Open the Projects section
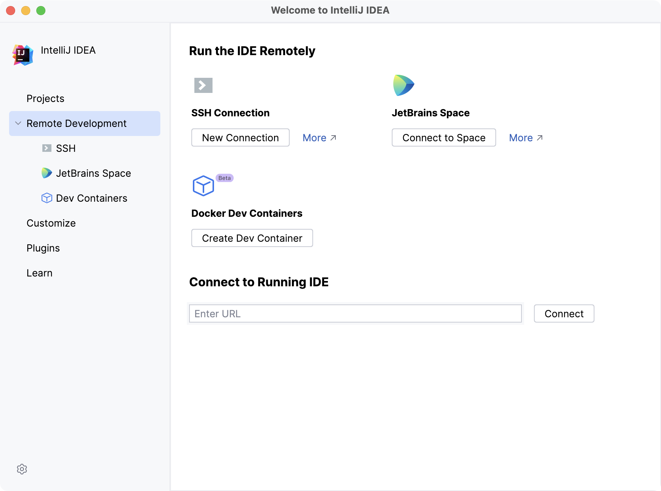 click(x=45, y=99)
